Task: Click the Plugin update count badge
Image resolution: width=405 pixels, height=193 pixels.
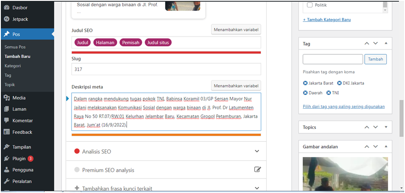Action: coord(31,159)
